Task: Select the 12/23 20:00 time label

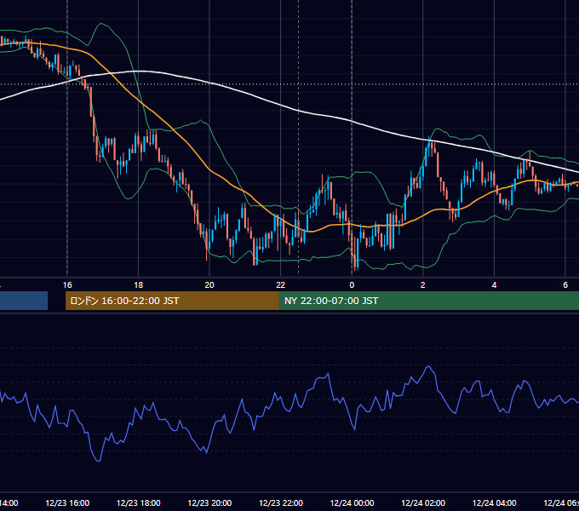Action: [x=209, y=502]
